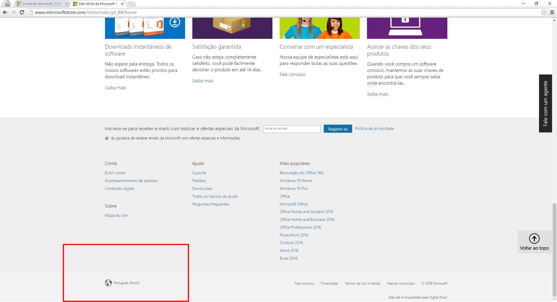Open footer Fale conosco link
The height and width of the screenshot is (302, 557).
(x=304, y=283)
